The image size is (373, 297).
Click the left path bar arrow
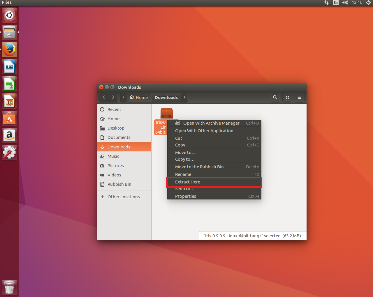point(124,97)
